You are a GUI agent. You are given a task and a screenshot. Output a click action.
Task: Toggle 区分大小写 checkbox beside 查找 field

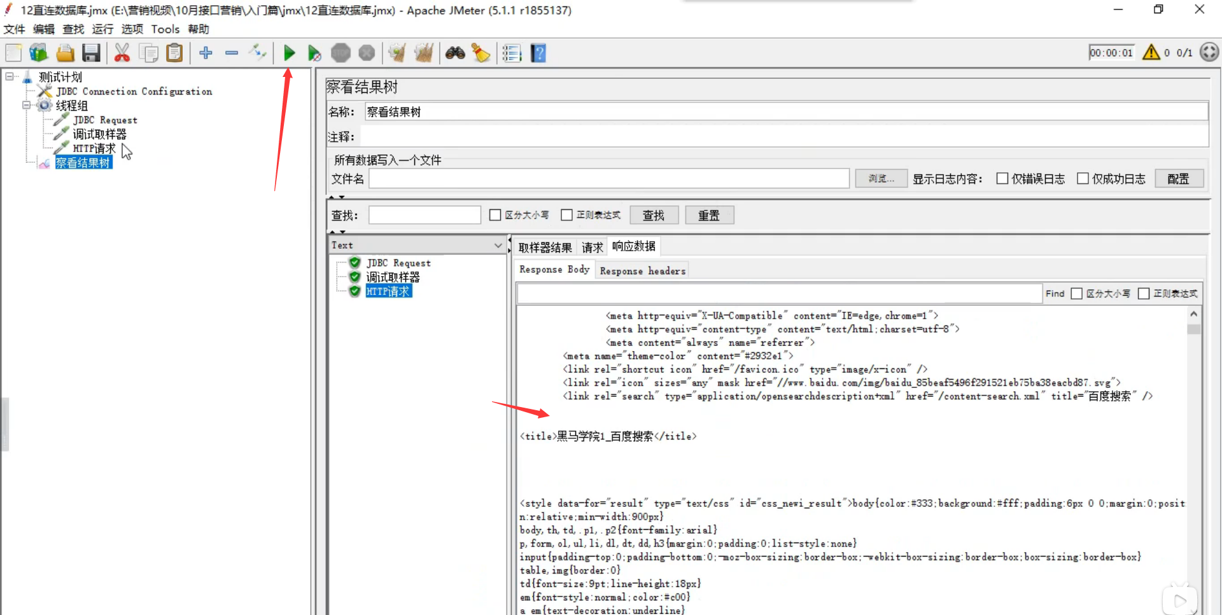[x=495, y=215]
